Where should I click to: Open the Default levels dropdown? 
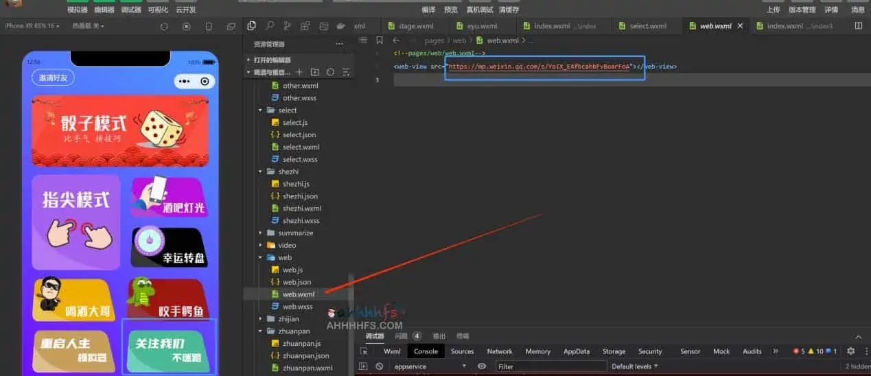635,366
